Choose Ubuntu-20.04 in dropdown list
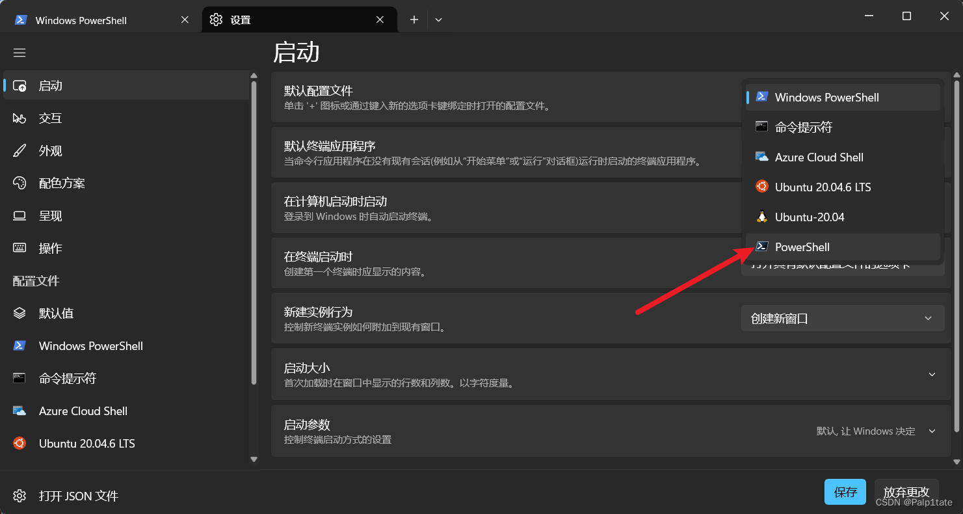The height and width of the screenshot is (514, 963). (x=843, y=217)
